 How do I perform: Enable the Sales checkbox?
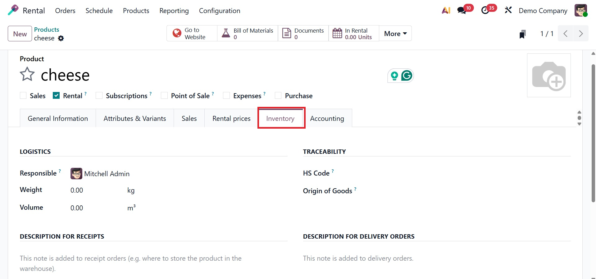23,96
